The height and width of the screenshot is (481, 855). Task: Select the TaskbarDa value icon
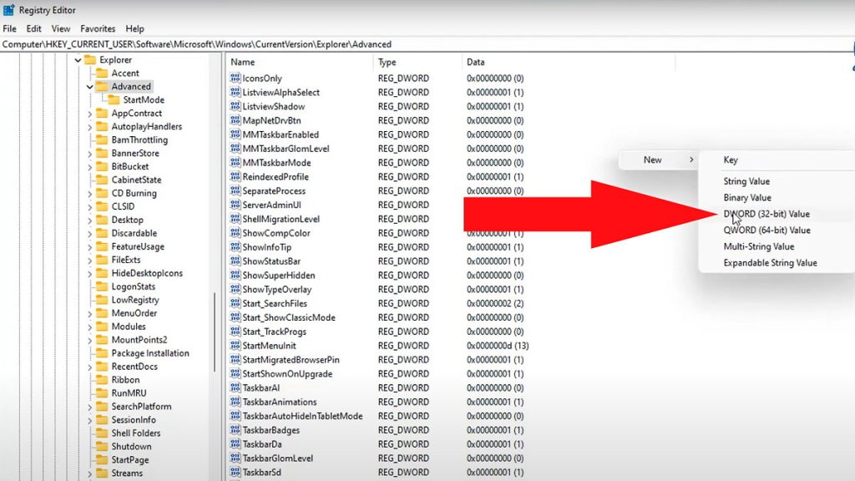pos(235,444)
